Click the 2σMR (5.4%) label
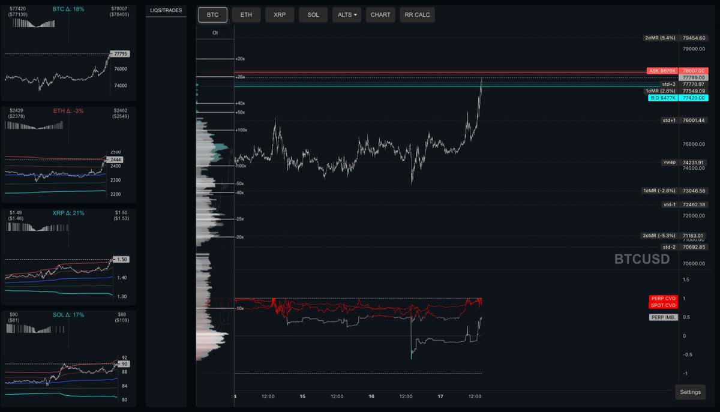The image size is (720, 412). 660,38
